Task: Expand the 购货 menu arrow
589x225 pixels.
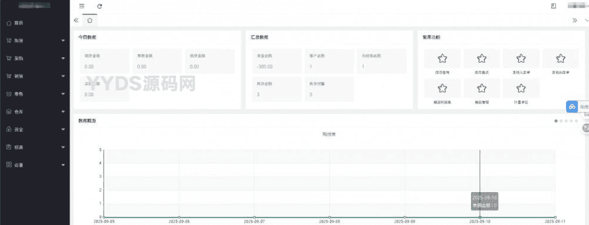Action: click(x=63, y=40)
